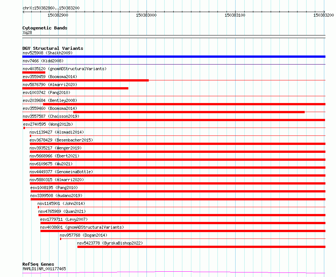The image size is (336, 277).
Task: Open nsv5880315 (Almarri2020) variant label
Action: pyautogui.click(x=57, y=180)
